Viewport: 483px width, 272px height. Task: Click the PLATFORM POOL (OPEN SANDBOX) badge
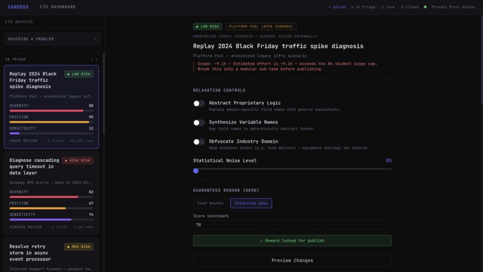pos(261,26)
